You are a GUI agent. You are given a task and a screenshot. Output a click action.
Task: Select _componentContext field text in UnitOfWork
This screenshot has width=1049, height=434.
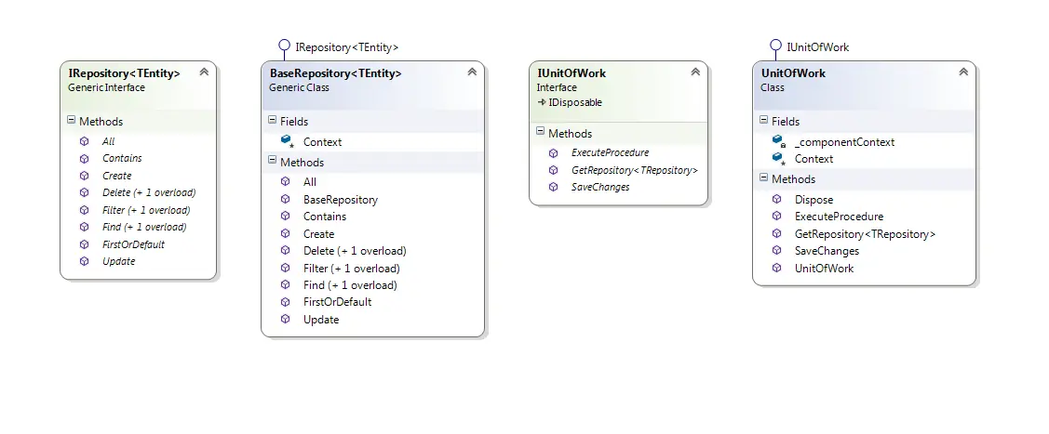tap(844, 141)
